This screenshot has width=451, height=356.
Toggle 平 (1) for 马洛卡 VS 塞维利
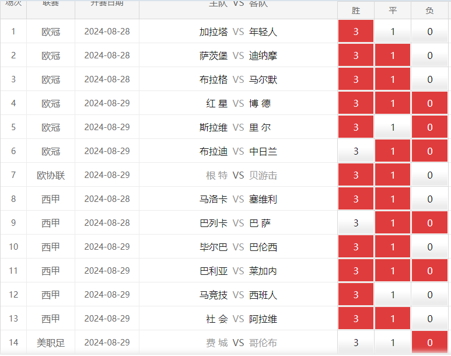393,198
